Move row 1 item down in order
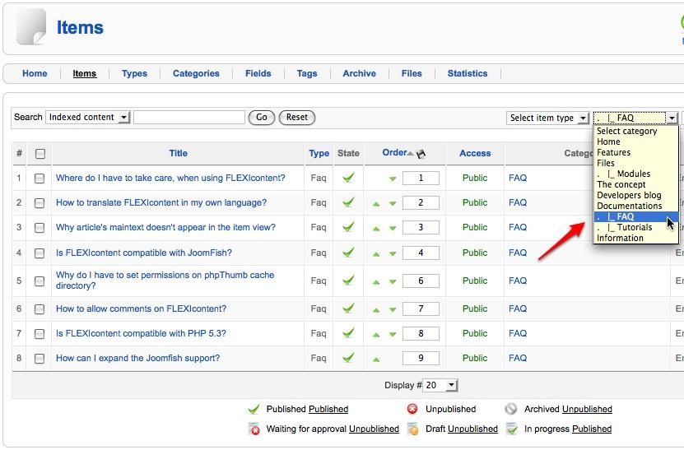Image resolution: width=684 pixels, height=450 pixels. 393,179
